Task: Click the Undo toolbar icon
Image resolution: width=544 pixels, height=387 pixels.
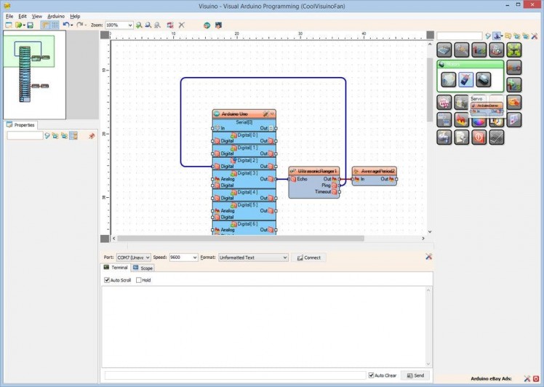Action: pos(65,25)
